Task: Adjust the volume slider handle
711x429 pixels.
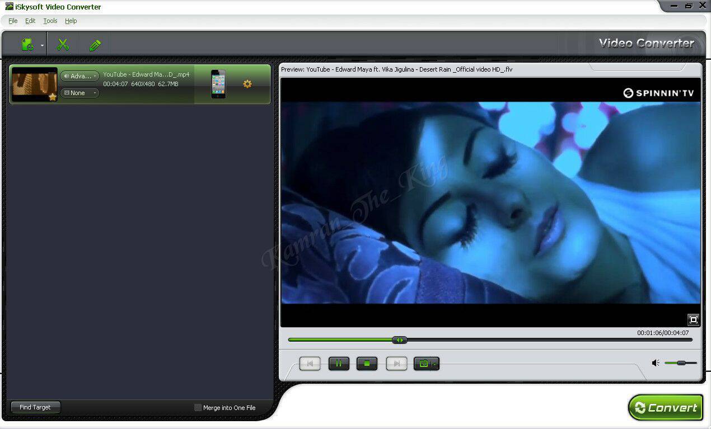Action: (681, 363)
